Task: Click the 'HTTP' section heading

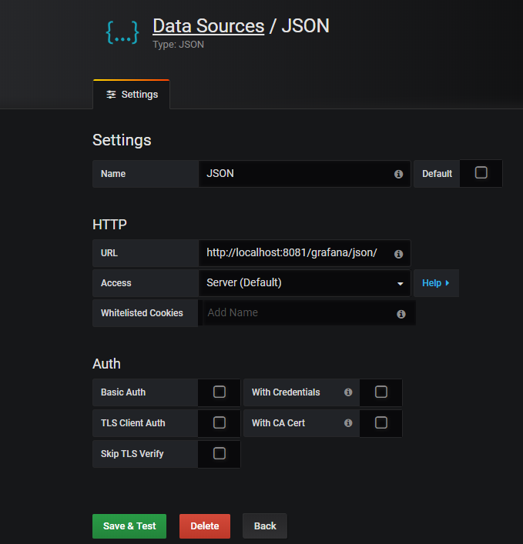Action: (109, 225)
